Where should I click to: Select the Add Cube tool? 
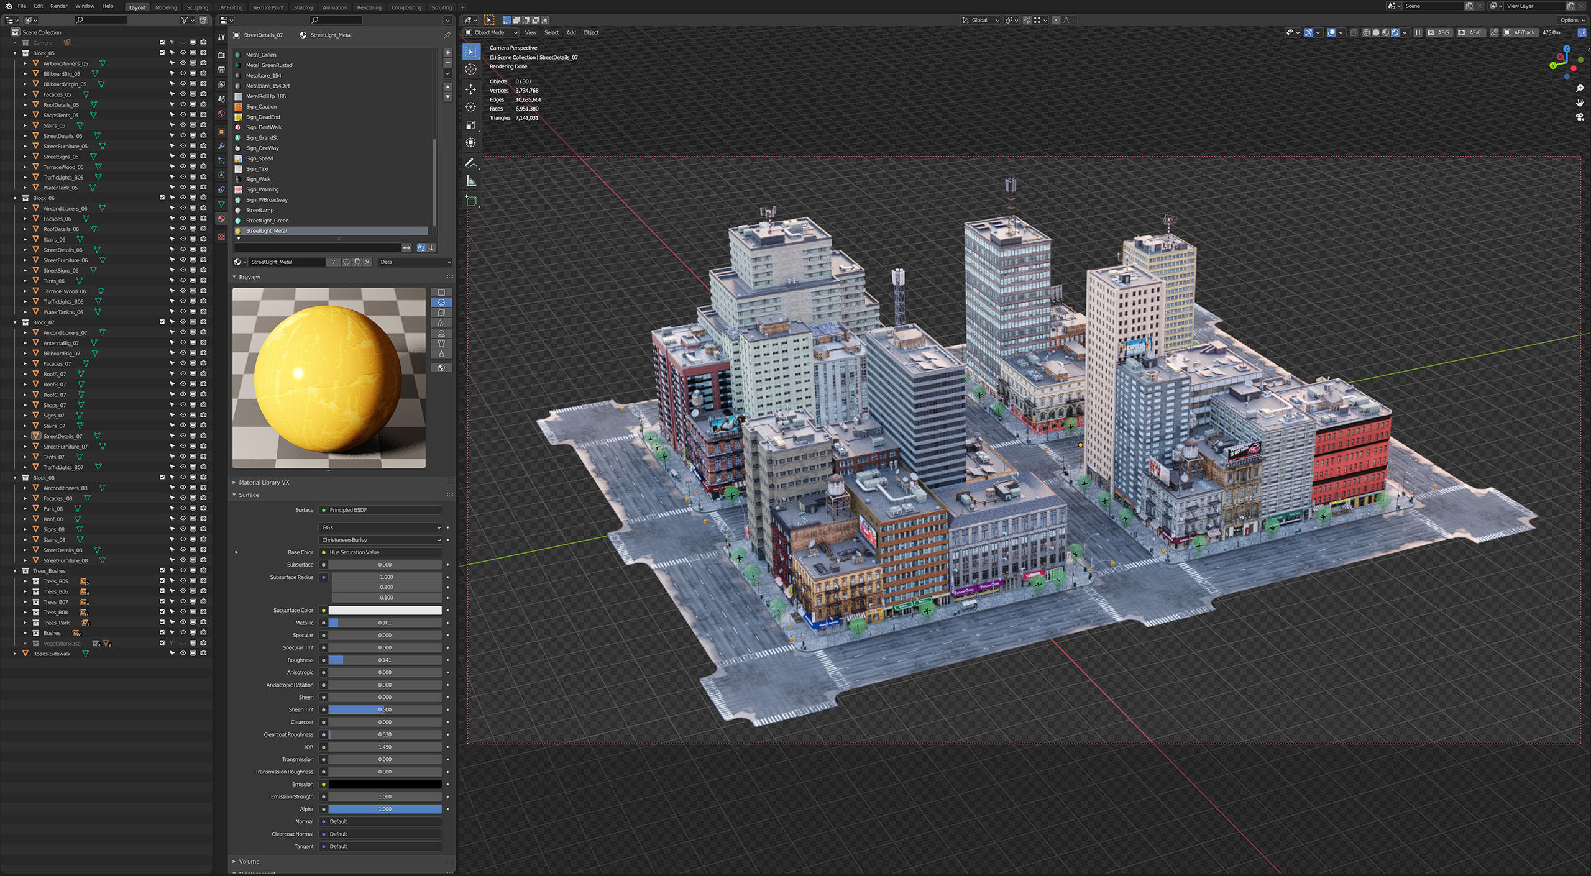[471, 201]
